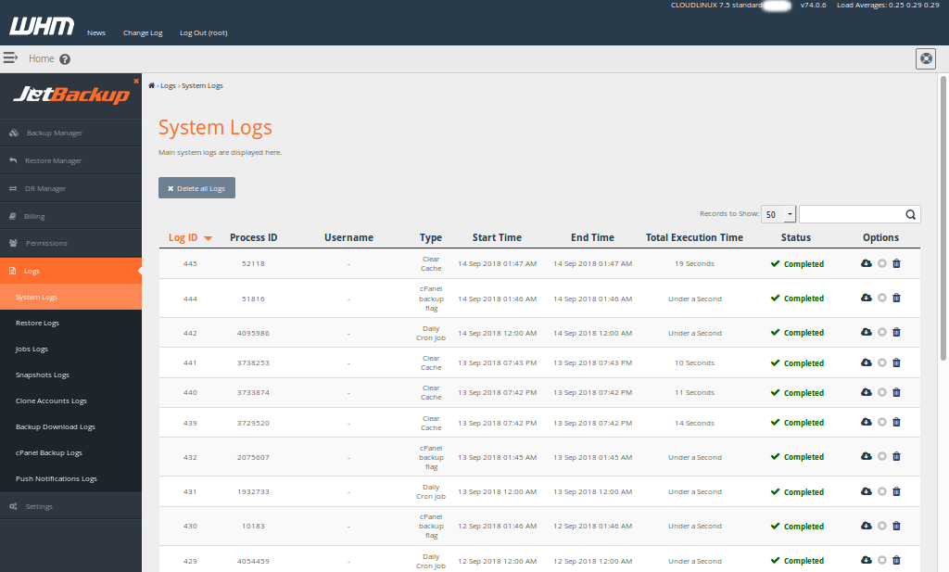Sort by Log ID column arrow

point(208,238)
